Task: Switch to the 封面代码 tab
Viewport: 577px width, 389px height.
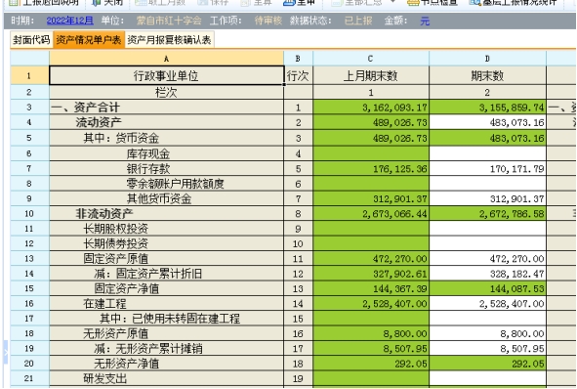Action: [x=31, y=40]
